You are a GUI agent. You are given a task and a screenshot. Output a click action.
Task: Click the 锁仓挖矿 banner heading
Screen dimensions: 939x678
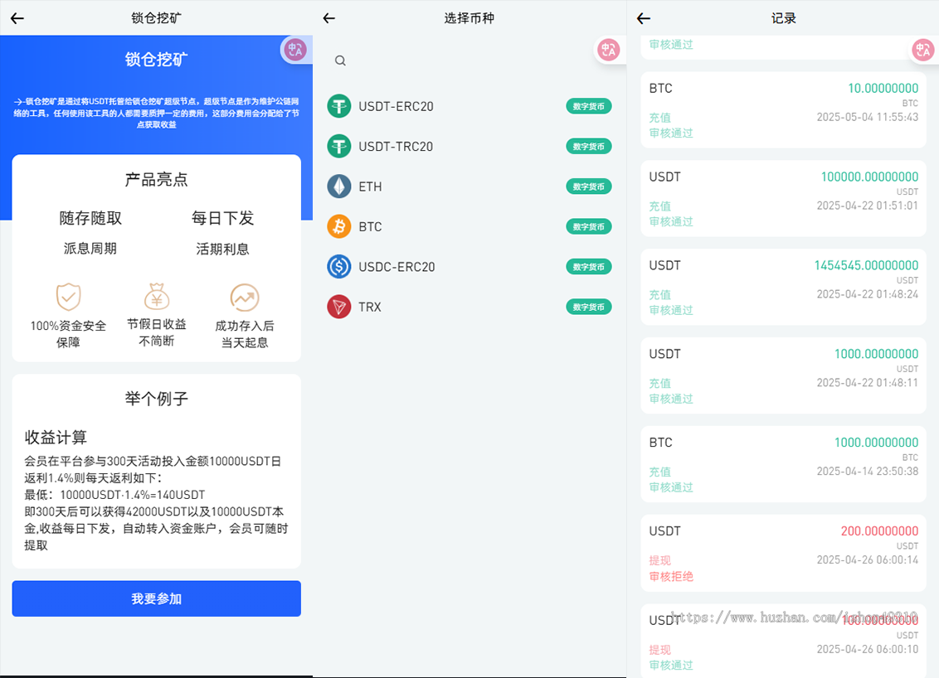coord(156,59)
